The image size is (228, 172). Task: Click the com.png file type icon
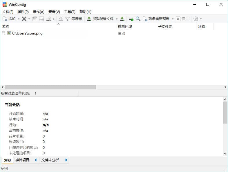(9, 33)
